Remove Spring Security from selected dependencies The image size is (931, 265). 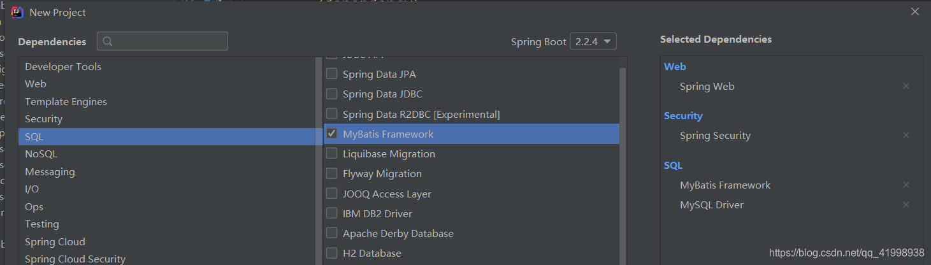906,135
